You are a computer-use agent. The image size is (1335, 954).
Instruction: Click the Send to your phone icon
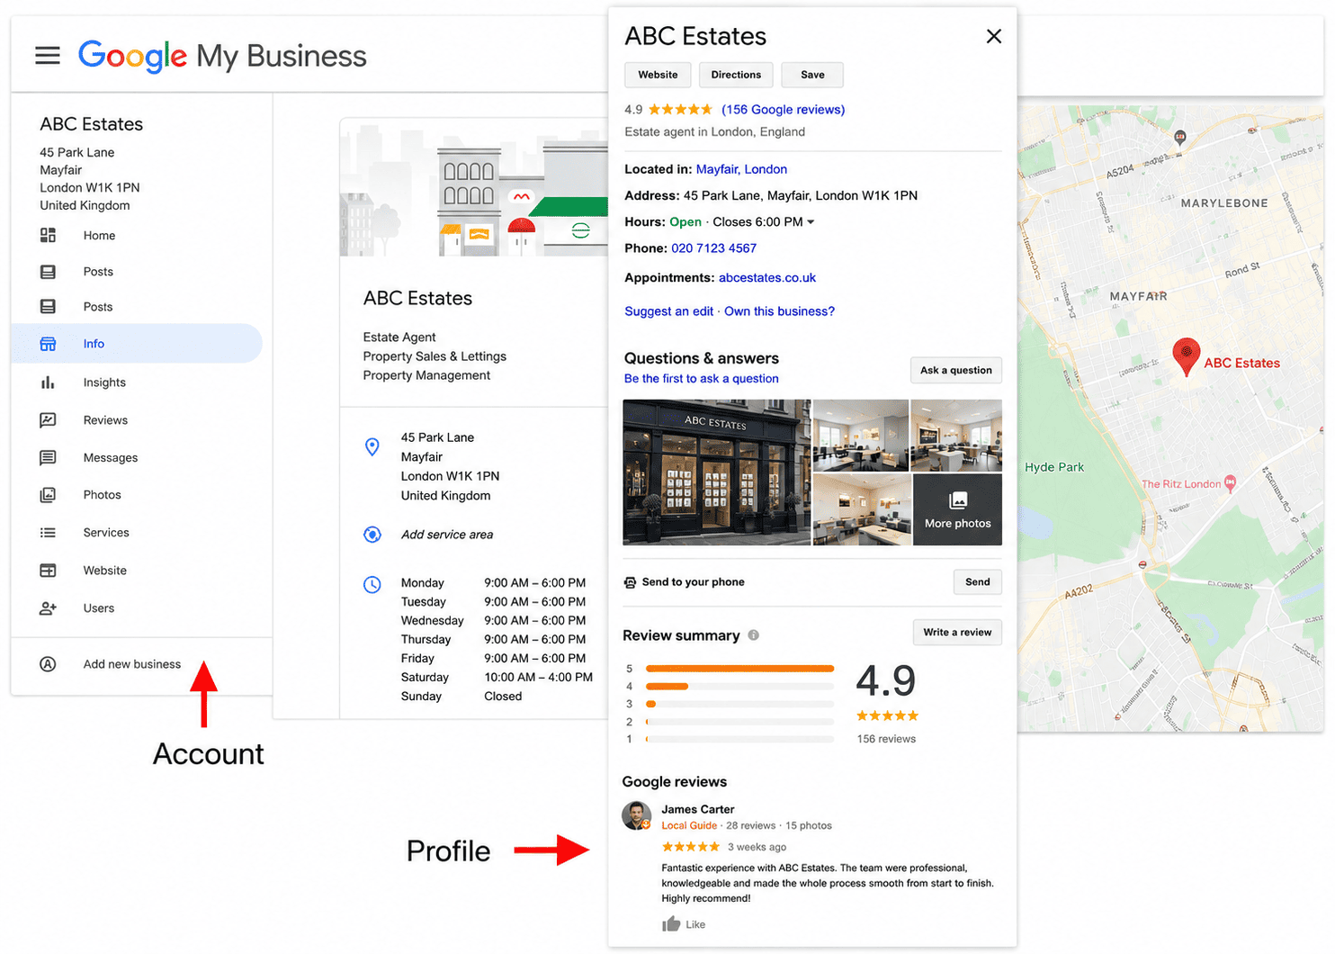(630, 582)
